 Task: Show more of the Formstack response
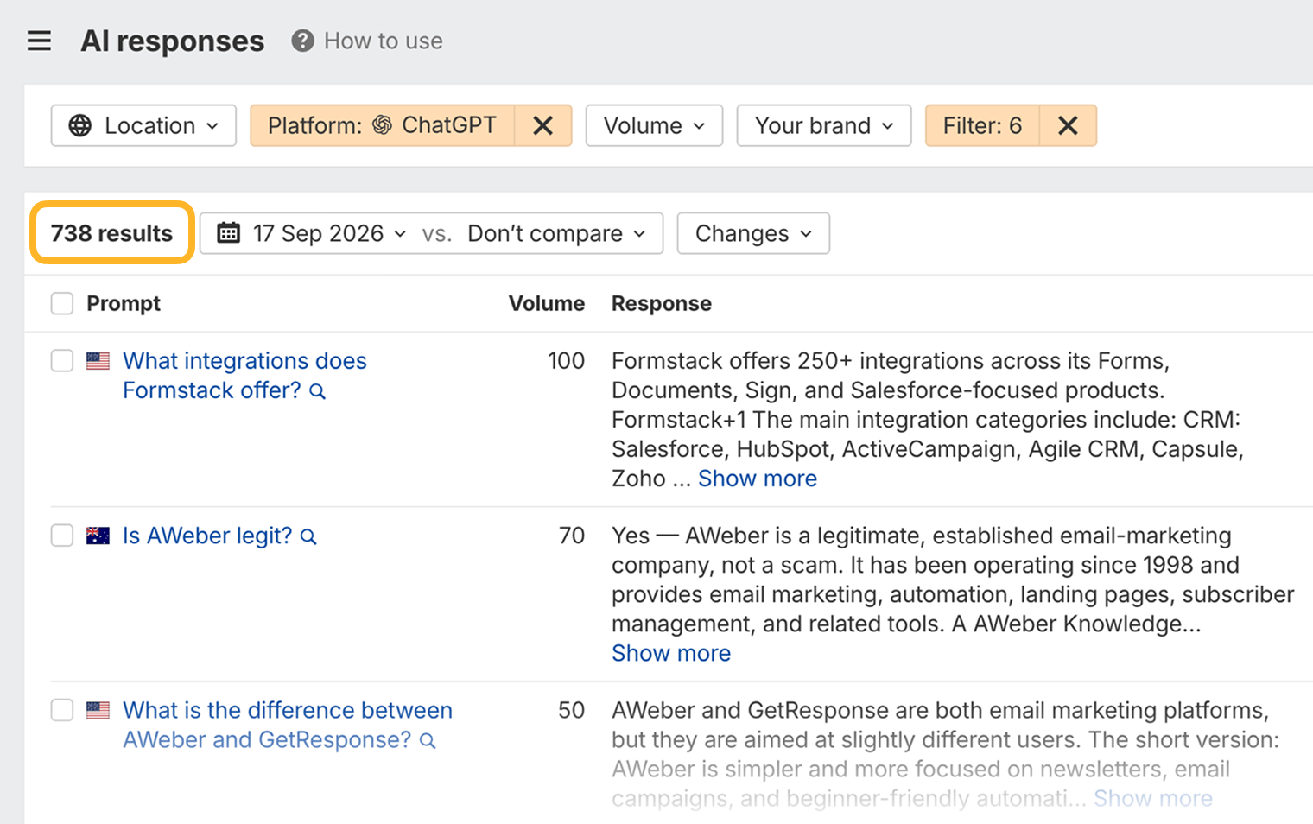(758, 479)
